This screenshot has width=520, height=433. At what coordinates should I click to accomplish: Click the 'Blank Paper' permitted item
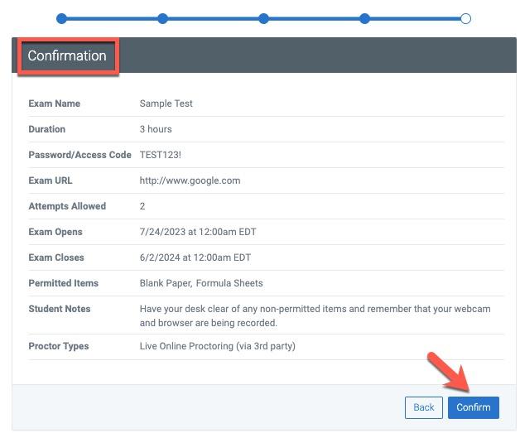tap(166, 283)
